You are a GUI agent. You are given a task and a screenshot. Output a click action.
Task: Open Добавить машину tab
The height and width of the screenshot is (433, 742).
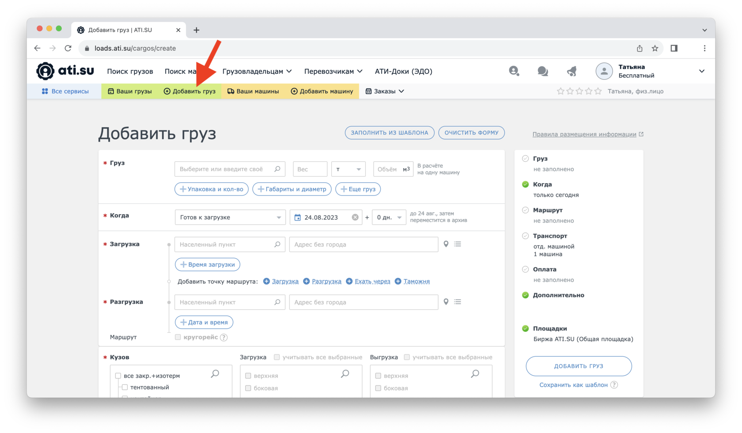point(322,91)
